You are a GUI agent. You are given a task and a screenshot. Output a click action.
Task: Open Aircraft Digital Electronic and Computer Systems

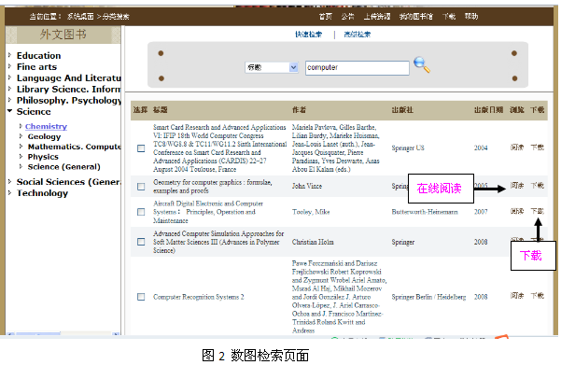pyautogui.click(x=208, y=212)
